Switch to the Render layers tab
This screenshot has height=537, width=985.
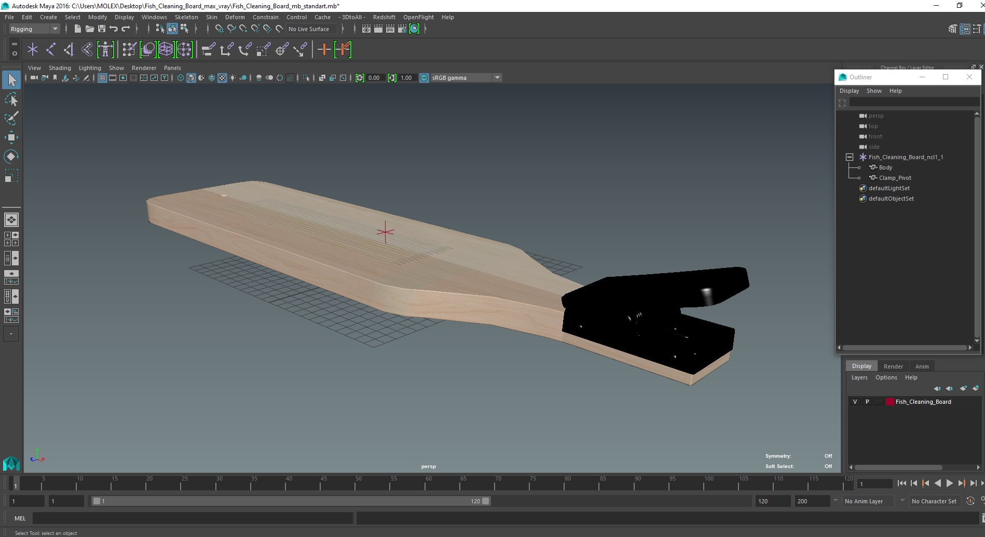pos(893,366)
